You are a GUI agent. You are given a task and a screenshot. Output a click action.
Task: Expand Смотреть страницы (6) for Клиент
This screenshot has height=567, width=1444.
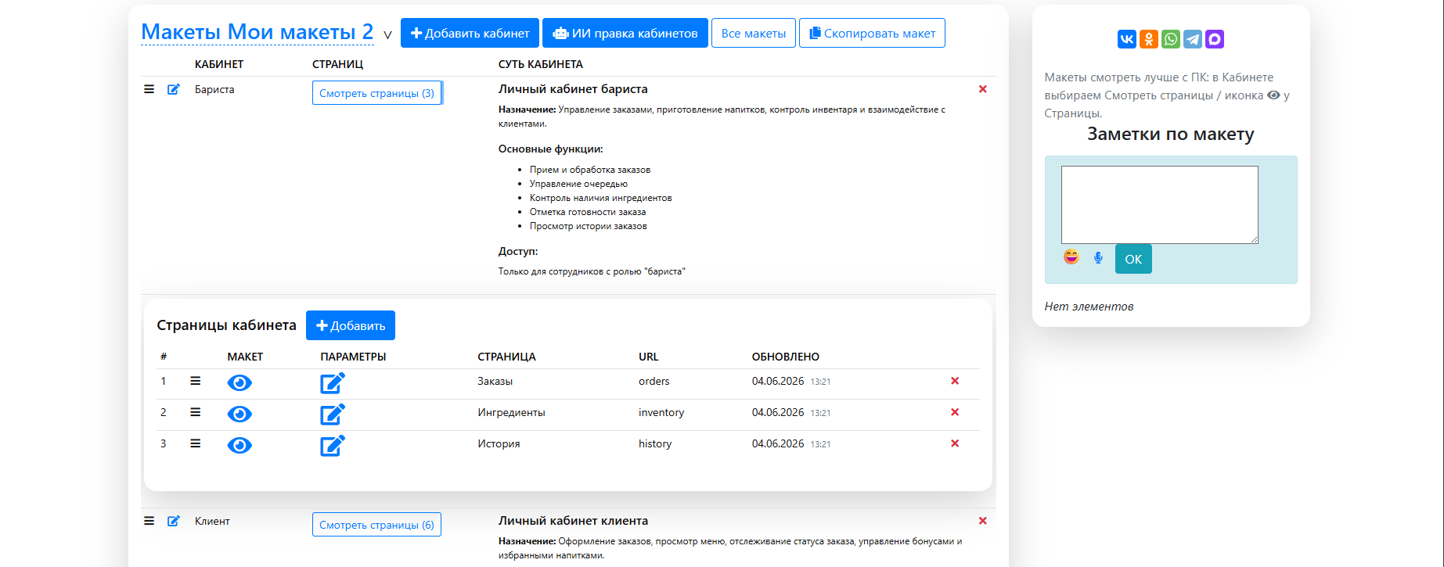click(376, 525)
